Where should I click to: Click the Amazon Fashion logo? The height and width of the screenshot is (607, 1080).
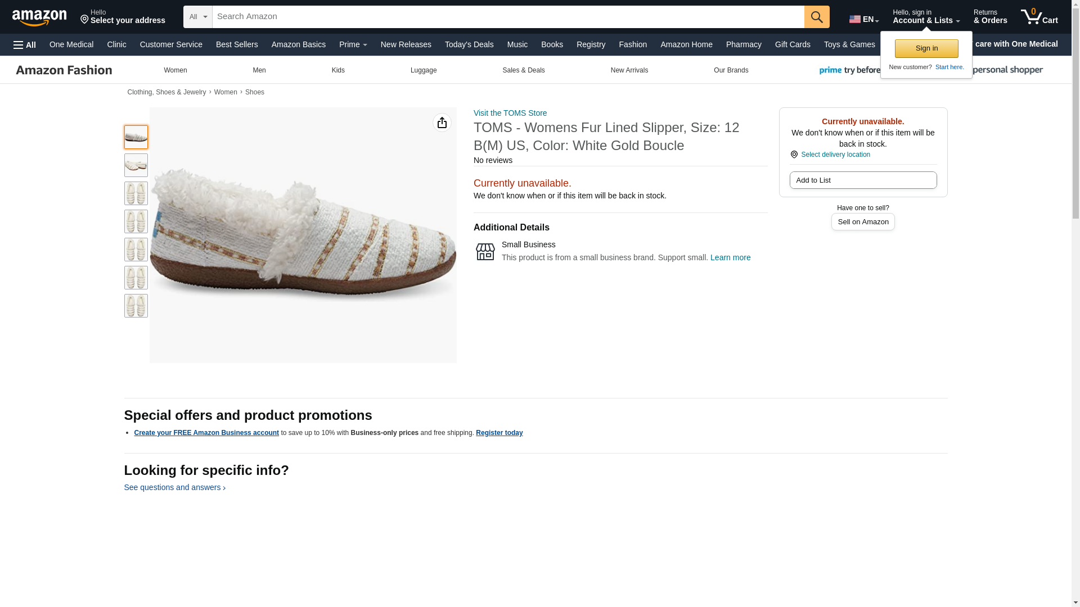[x=64, y=70]
